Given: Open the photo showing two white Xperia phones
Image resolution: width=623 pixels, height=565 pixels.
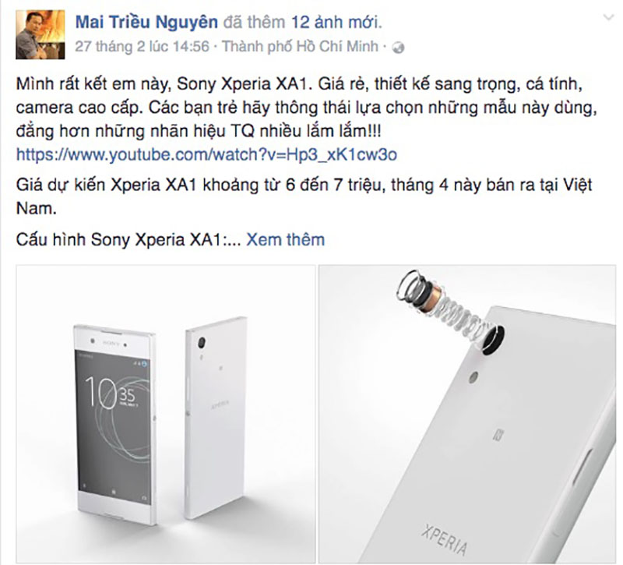Looking at the screenshot, I should (x=166, y=414).
